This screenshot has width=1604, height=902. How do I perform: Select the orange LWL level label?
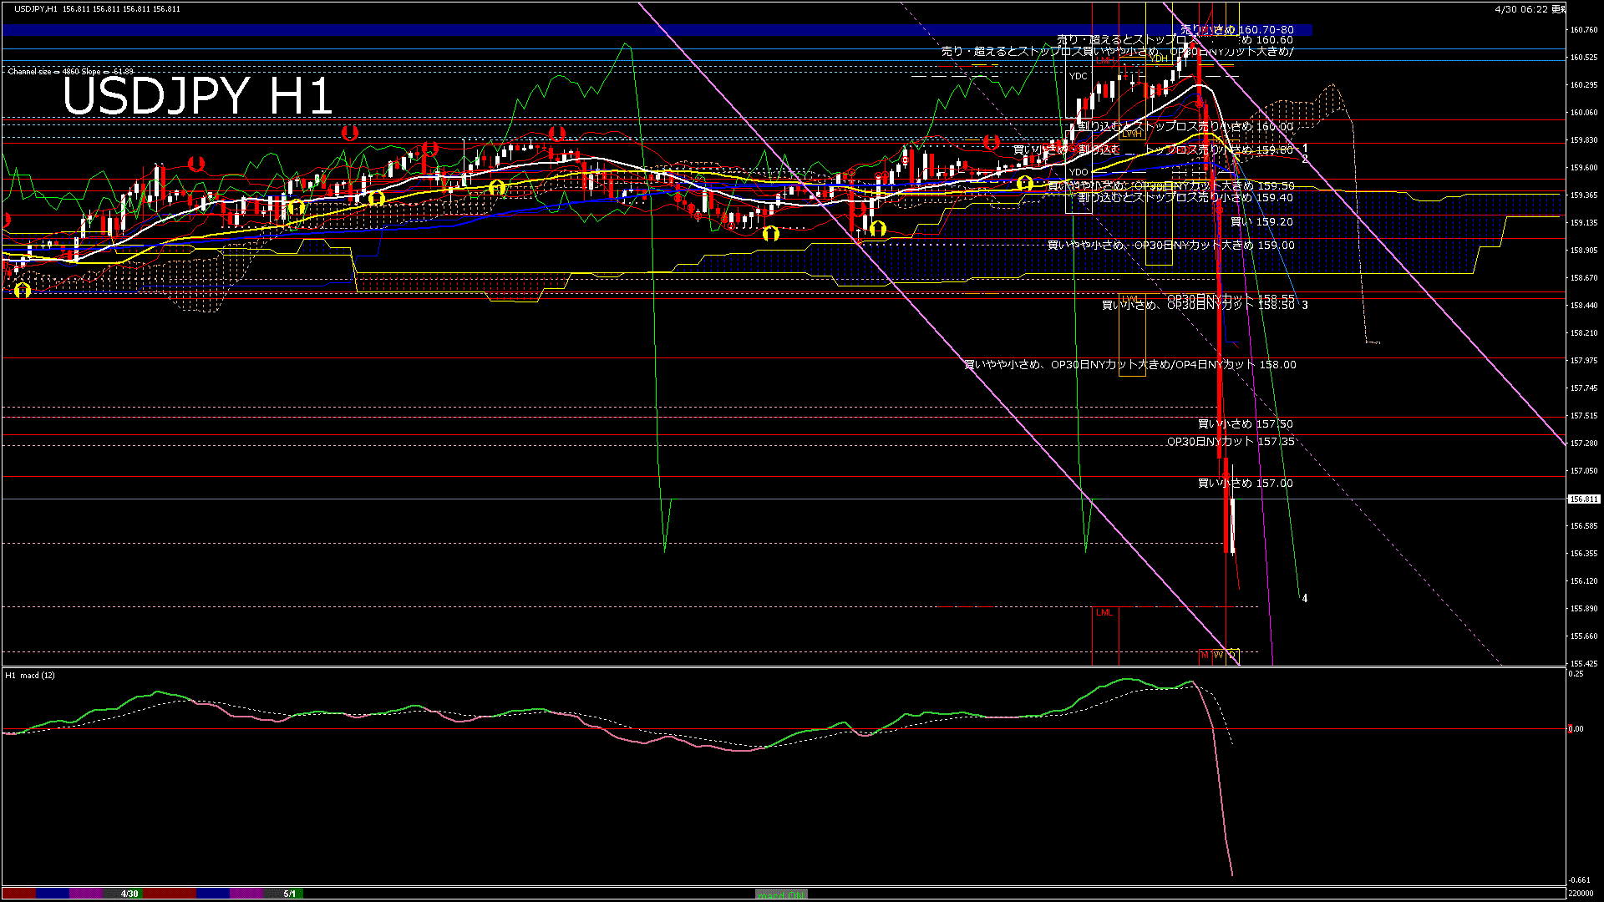pyautogui.click(x=1129, y=299)
